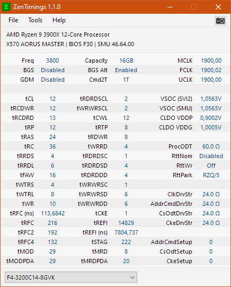Click the FCLK value 1900,02

[211, 70]
